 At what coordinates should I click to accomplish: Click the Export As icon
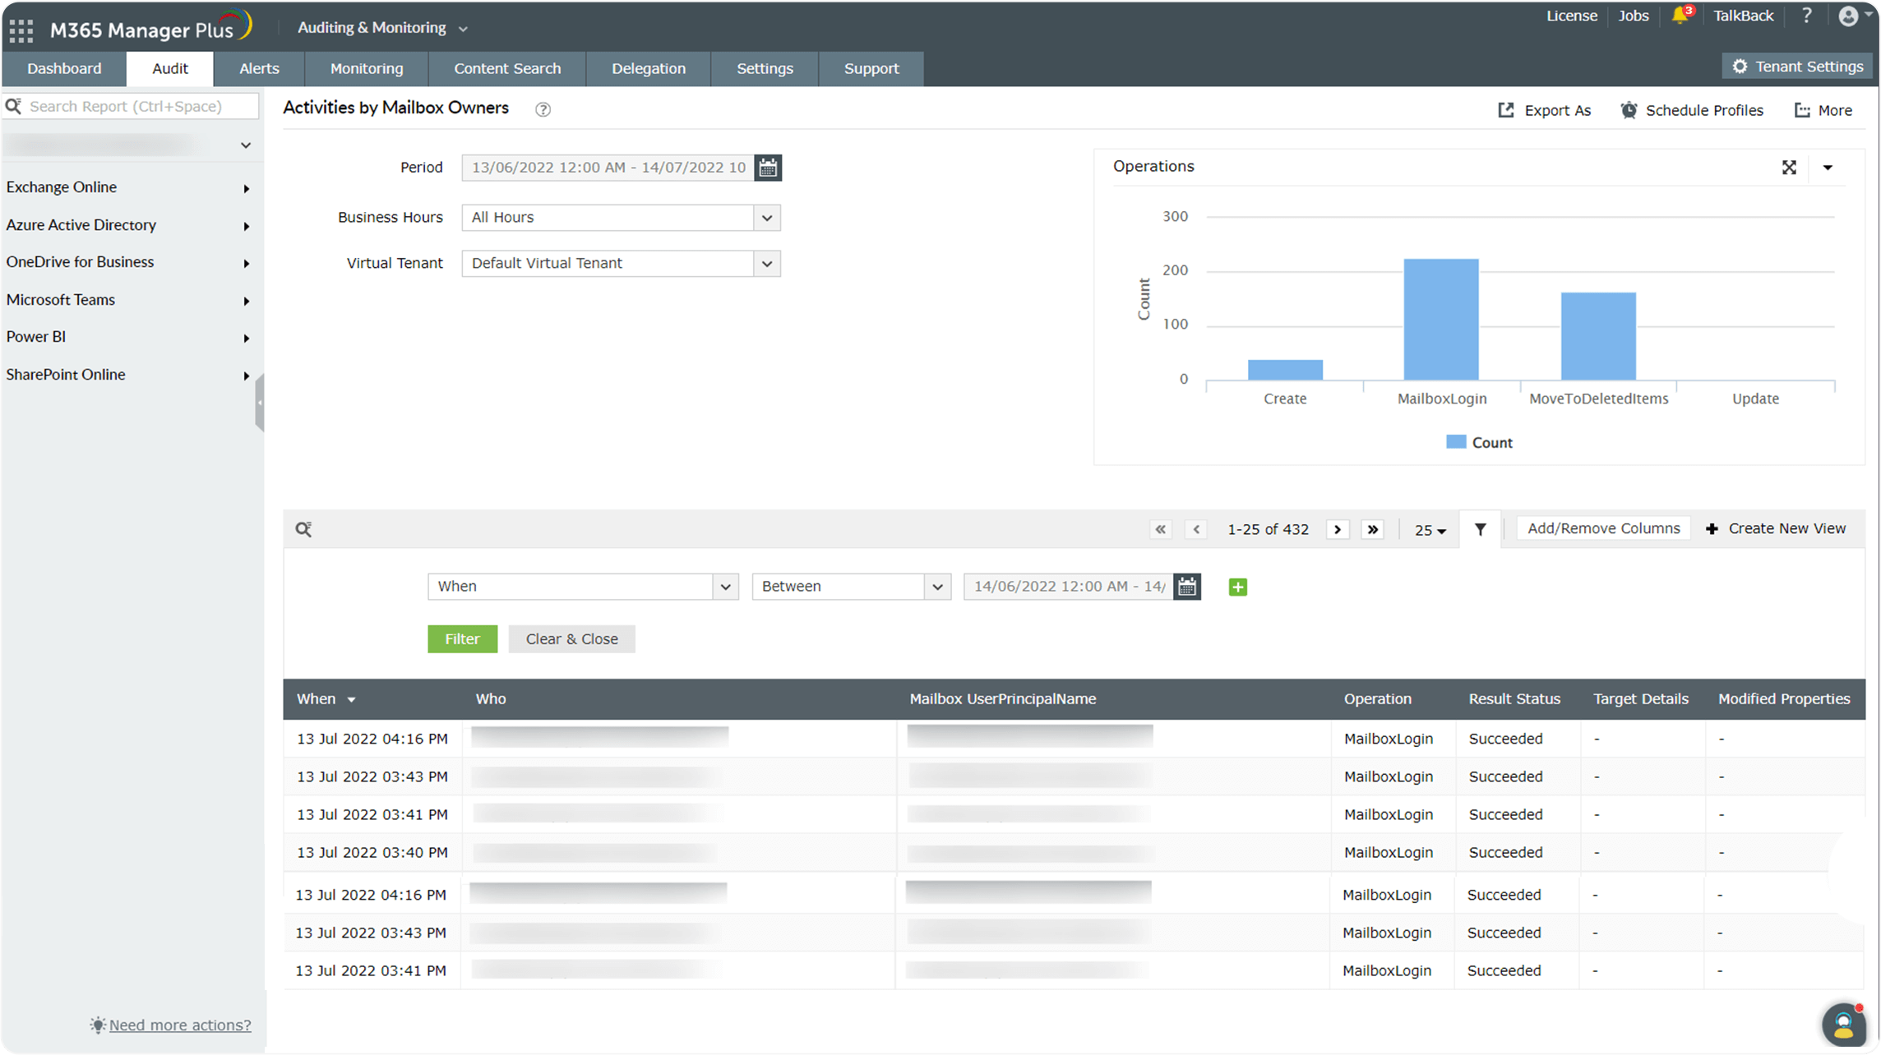pos(1505,109)
